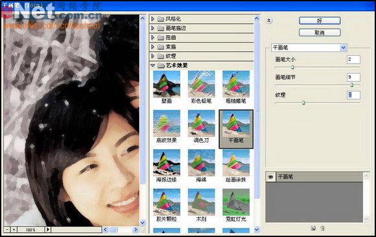This screenshot has height=237, width=376.
Task: Click the 素描 folder icon
Action: [161, 47]
